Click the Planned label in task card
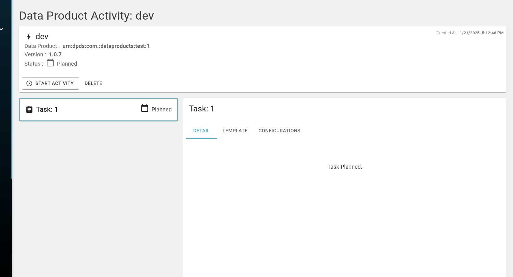Viewport: 513px width, 277px height. (x=161, y=110)
